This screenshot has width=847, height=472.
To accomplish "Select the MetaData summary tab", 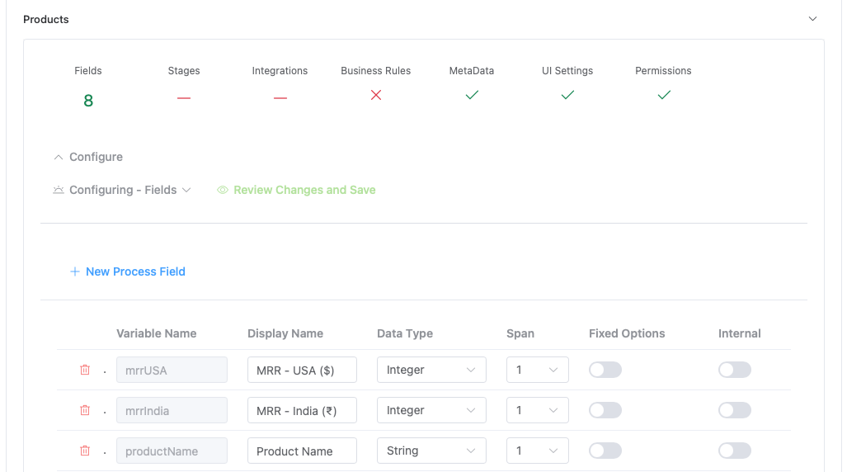I will (472, 71).
